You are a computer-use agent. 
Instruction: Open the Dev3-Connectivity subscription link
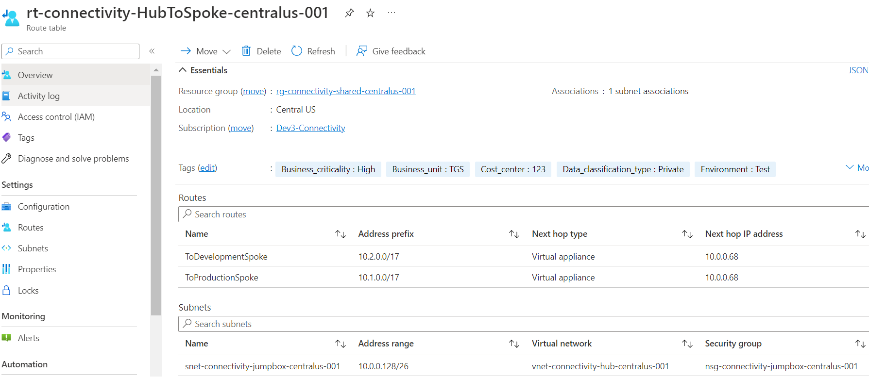pos(310,128)
